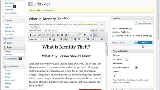Open Akismet Stats

pyautogui.click(x=10, y=13)
